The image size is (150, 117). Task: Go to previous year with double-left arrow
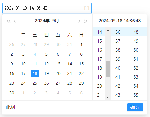point(9,21)
